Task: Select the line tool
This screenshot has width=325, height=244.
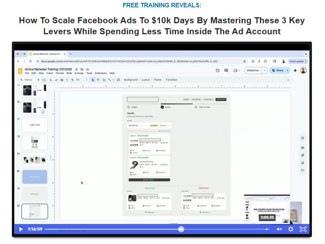Action: point(109,80)
